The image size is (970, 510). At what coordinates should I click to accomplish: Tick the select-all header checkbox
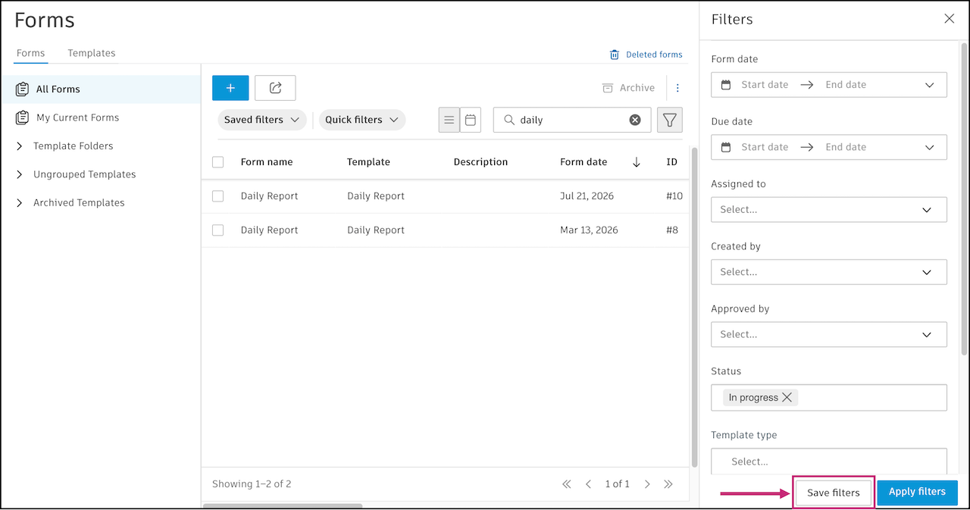tap(218, 162)
